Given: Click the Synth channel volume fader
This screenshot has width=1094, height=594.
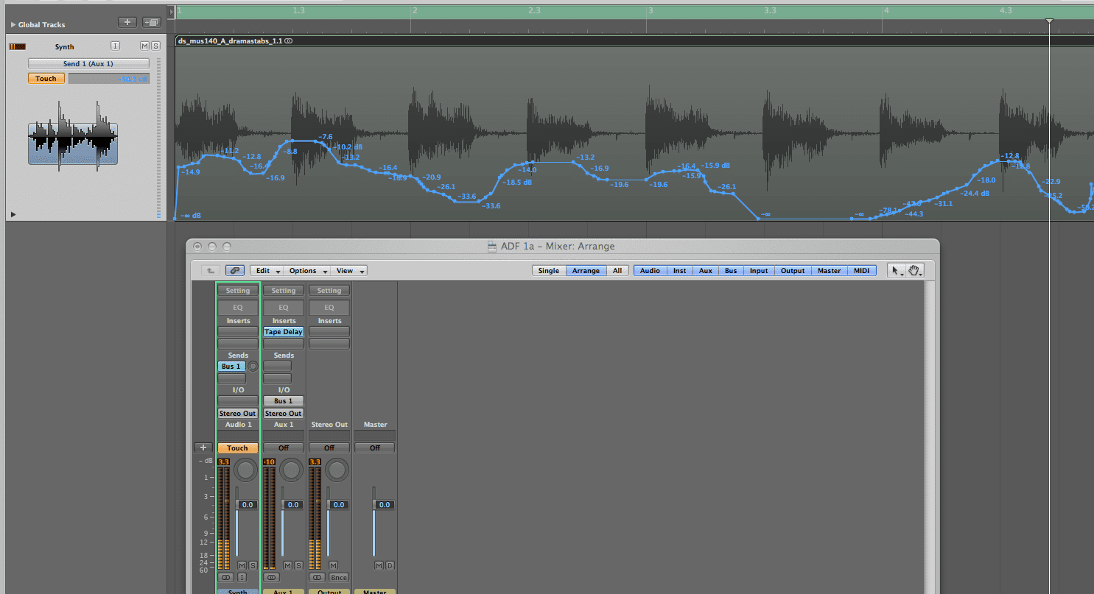Looking at the screenshot, I should (246, 505).
